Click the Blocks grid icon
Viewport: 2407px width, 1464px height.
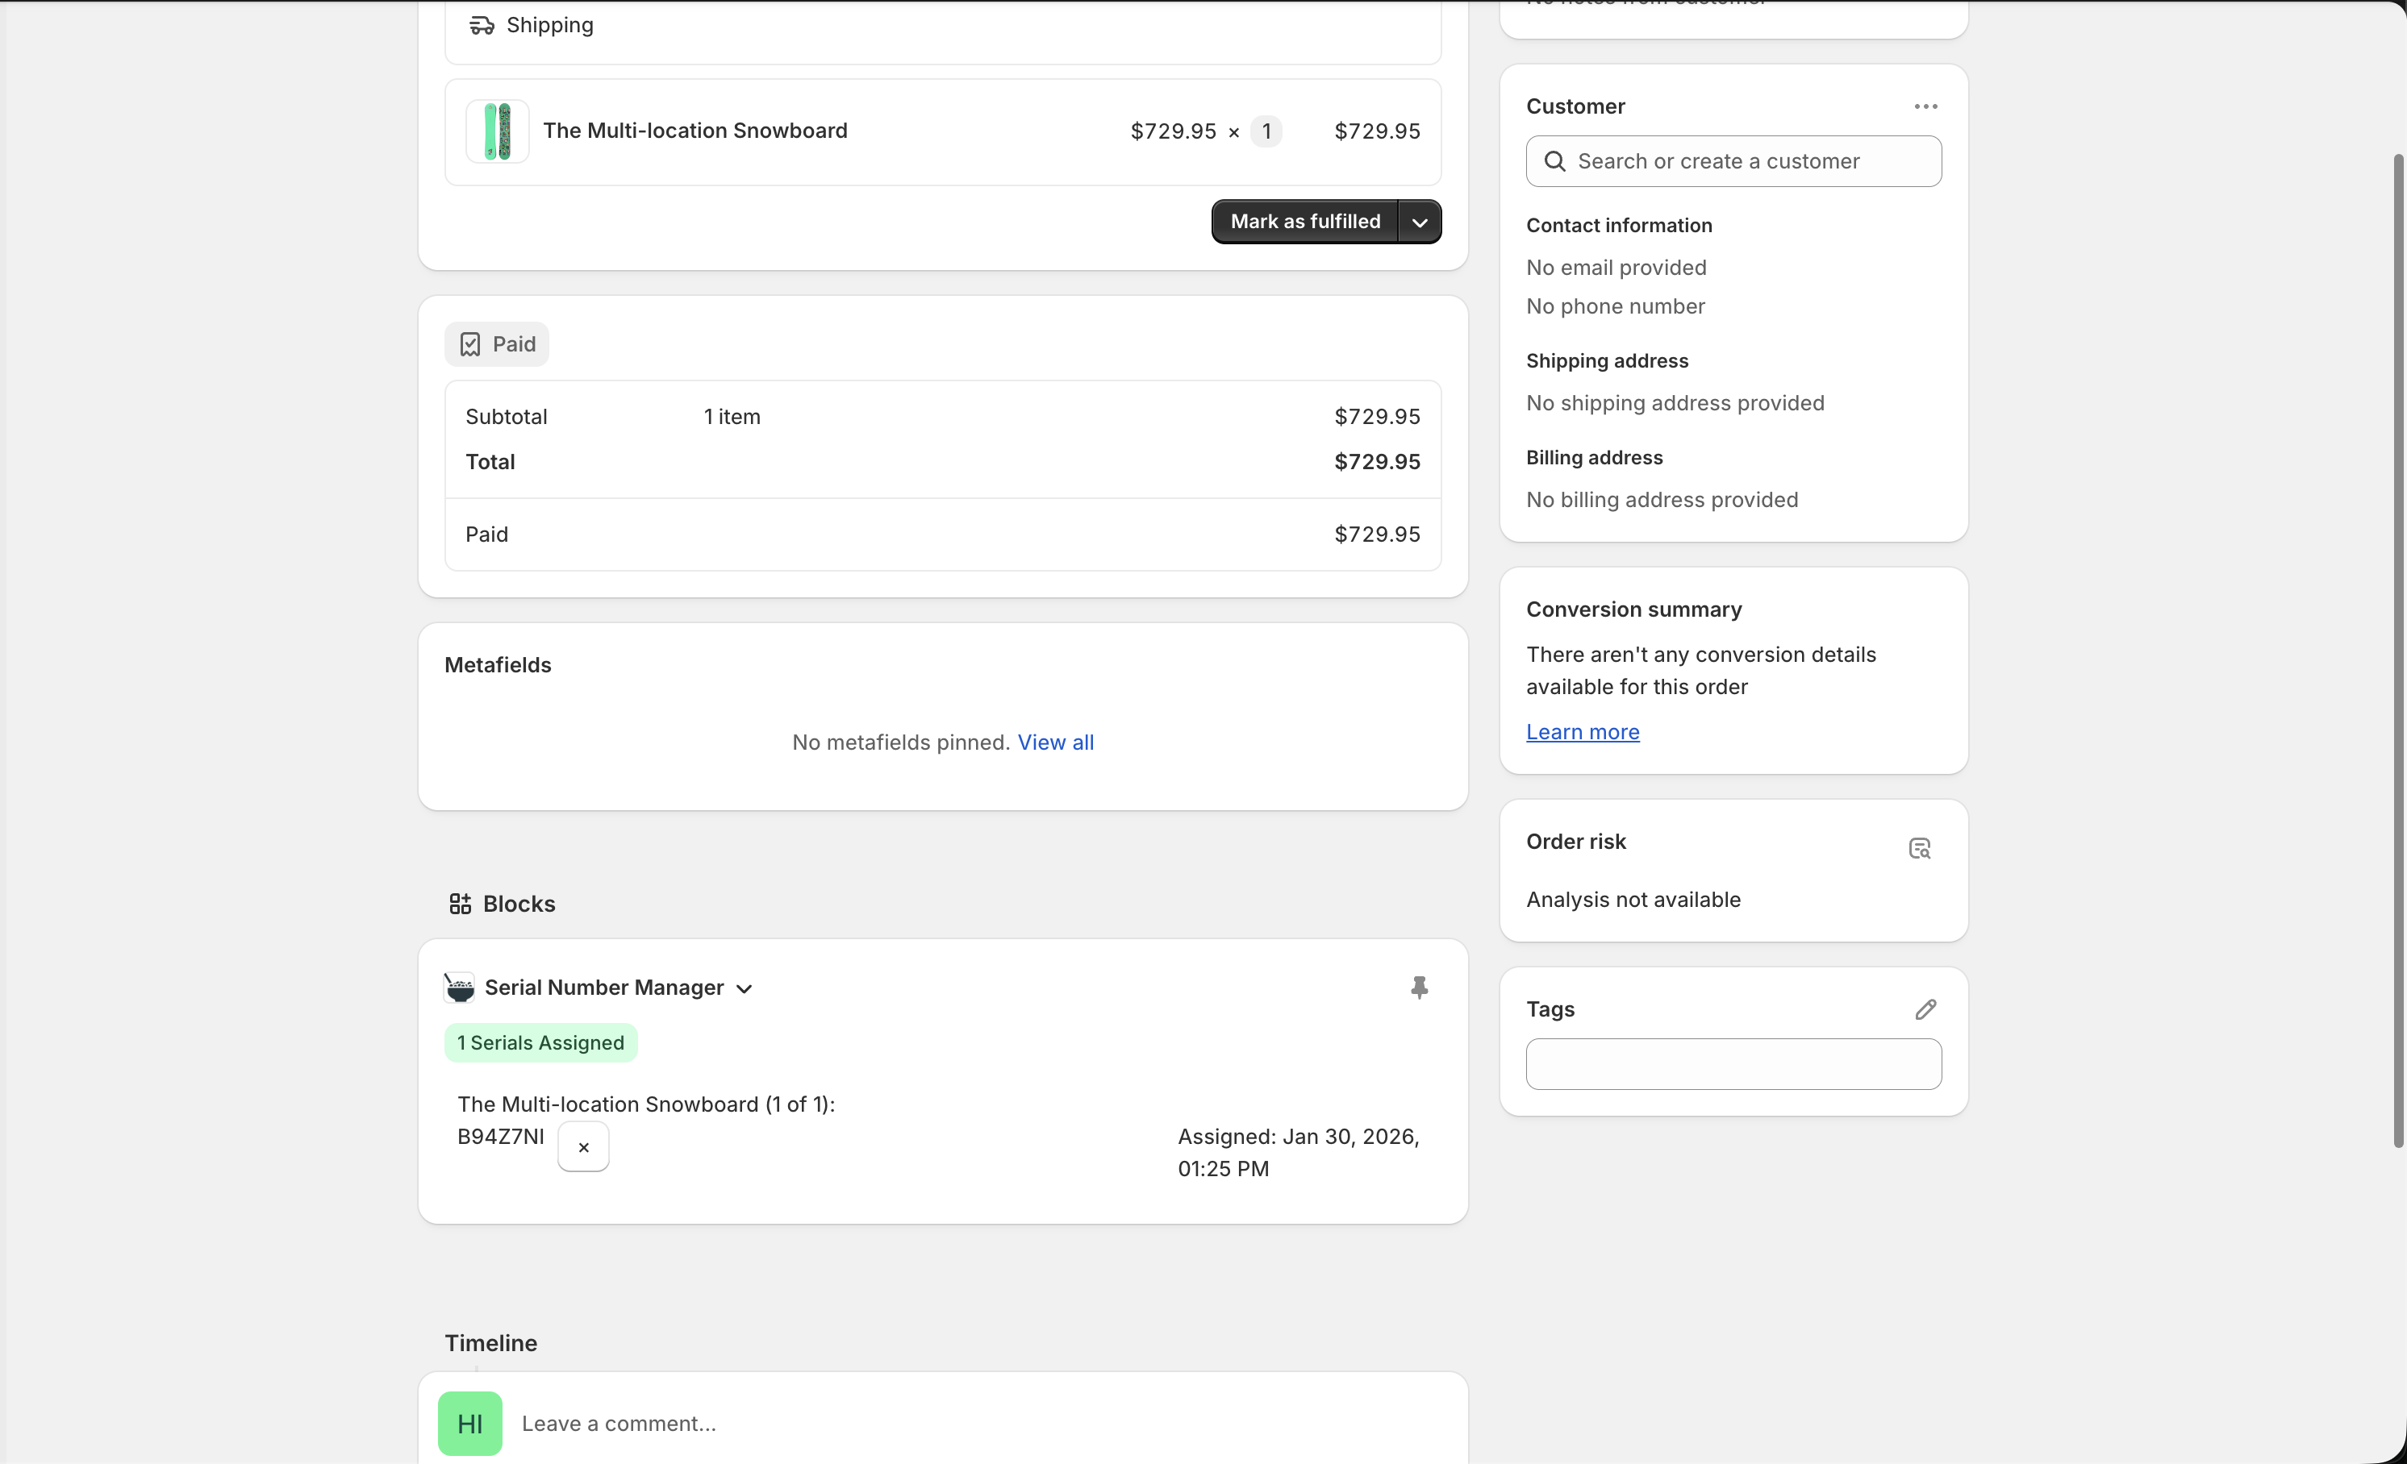click(x=459, y=903)
